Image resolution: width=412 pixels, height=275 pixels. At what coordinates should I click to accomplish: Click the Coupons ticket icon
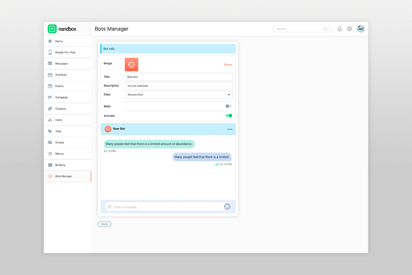pos(50,109)
